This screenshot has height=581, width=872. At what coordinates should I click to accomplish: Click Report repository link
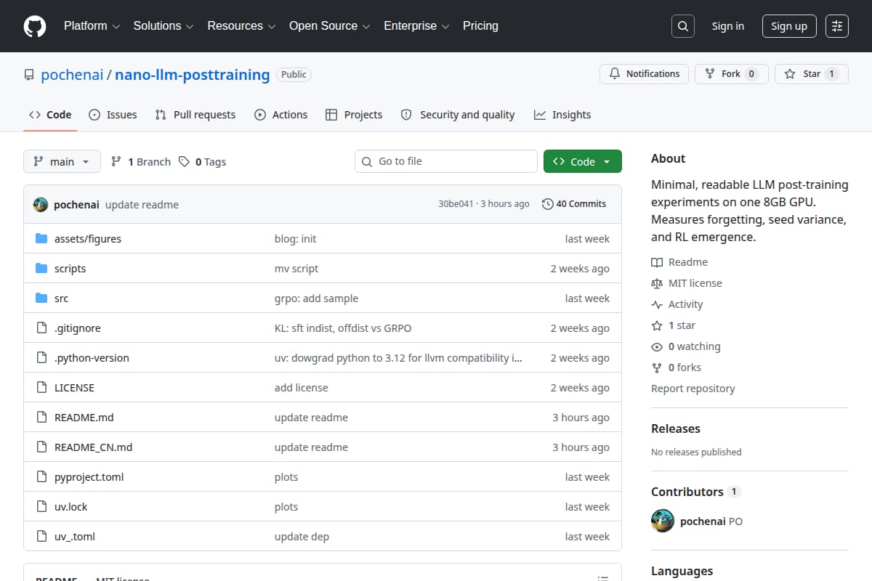coord(693,389)
